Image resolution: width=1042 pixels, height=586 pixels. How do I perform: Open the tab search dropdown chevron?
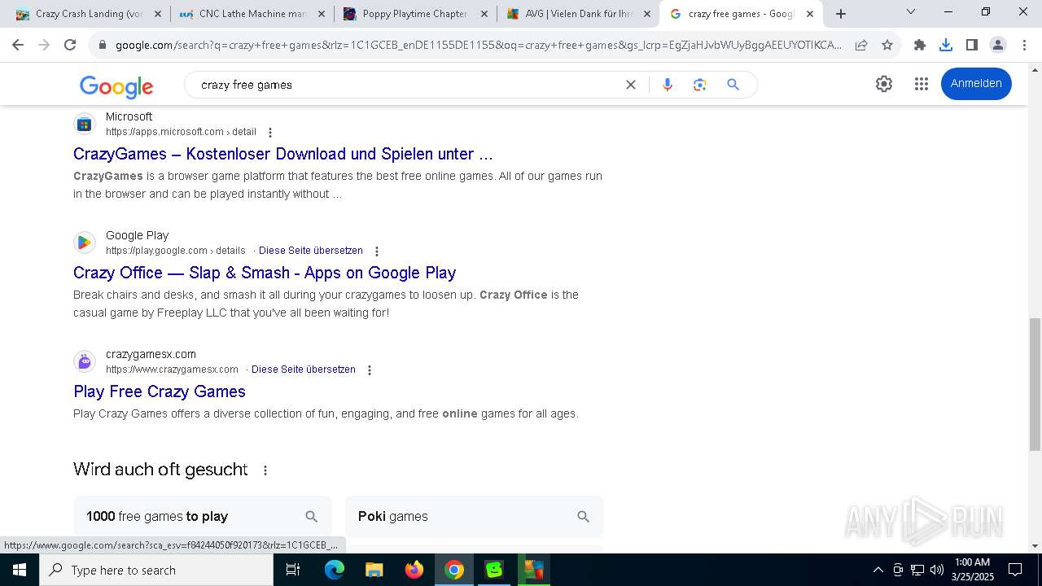[x=911, y=11]
